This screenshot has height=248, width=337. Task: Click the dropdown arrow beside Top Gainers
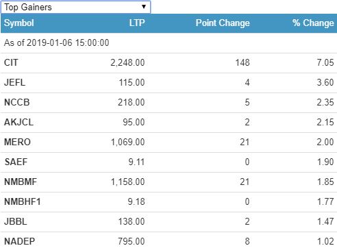(x=144, y=7)
